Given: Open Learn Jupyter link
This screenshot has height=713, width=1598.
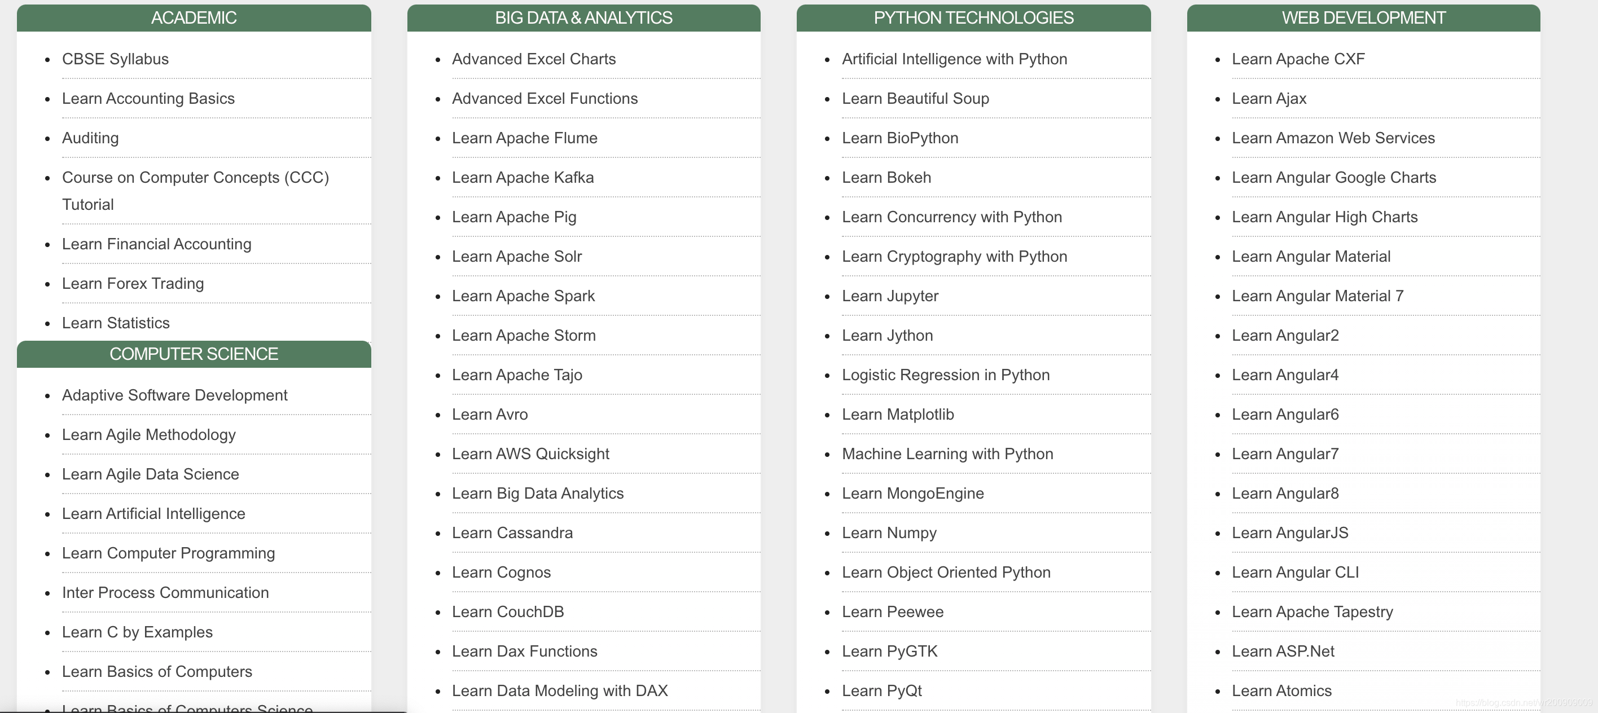Looking at the screenshot, I should tap(890, 296).
